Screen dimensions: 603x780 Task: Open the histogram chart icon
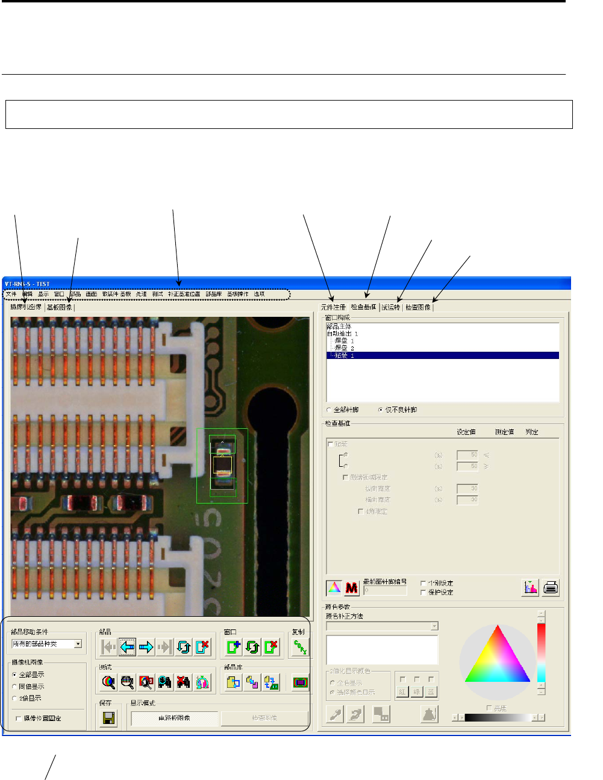(x=530, y=587)
